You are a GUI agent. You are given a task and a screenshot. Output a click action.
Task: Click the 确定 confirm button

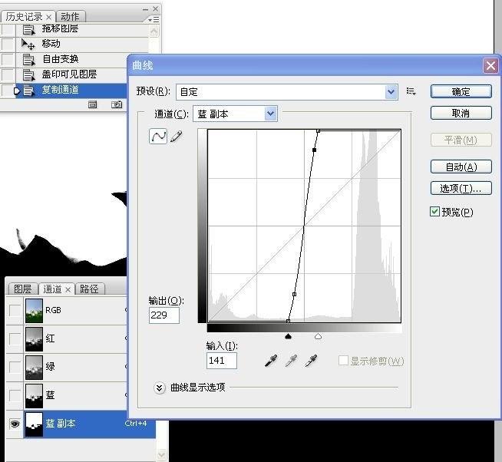(461, 91)
